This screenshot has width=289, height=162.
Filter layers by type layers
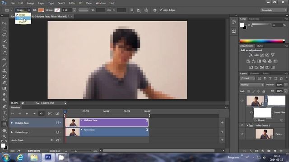pos(270,78)
